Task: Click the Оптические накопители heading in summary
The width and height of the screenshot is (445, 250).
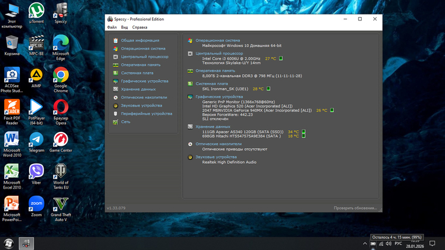Action: tap(218, 144)
